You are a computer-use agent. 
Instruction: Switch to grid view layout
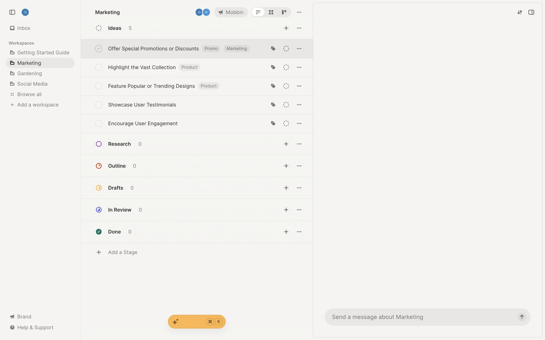[x=271, y=12]
